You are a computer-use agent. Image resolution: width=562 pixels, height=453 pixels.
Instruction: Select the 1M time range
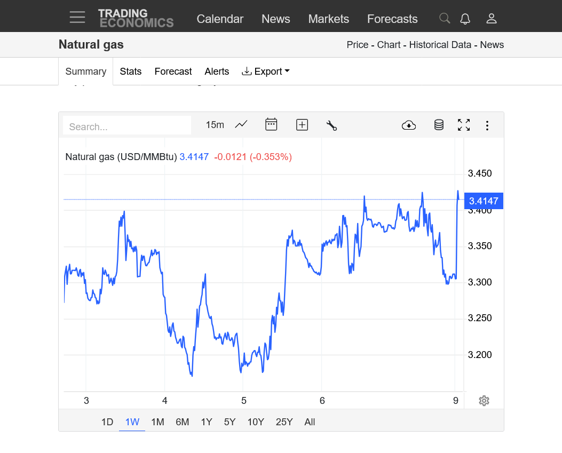(157, 422)
